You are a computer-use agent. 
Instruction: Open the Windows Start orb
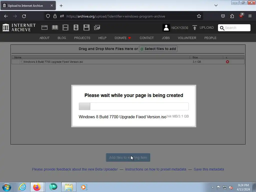click(7, 187)
